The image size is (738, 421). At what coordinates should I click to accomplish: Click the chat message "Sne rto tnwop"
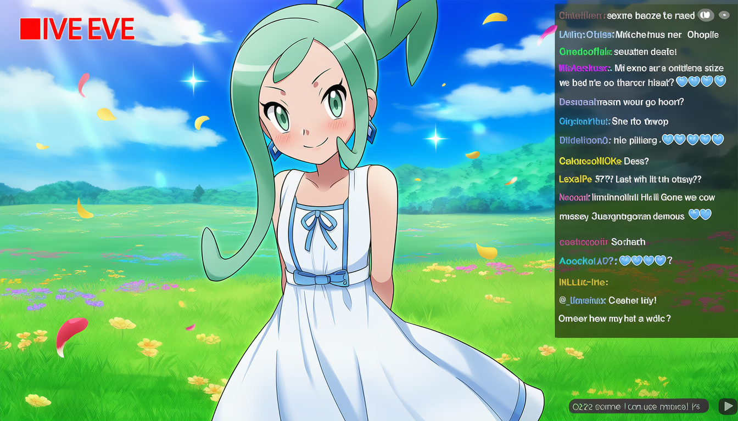(640, 121)
